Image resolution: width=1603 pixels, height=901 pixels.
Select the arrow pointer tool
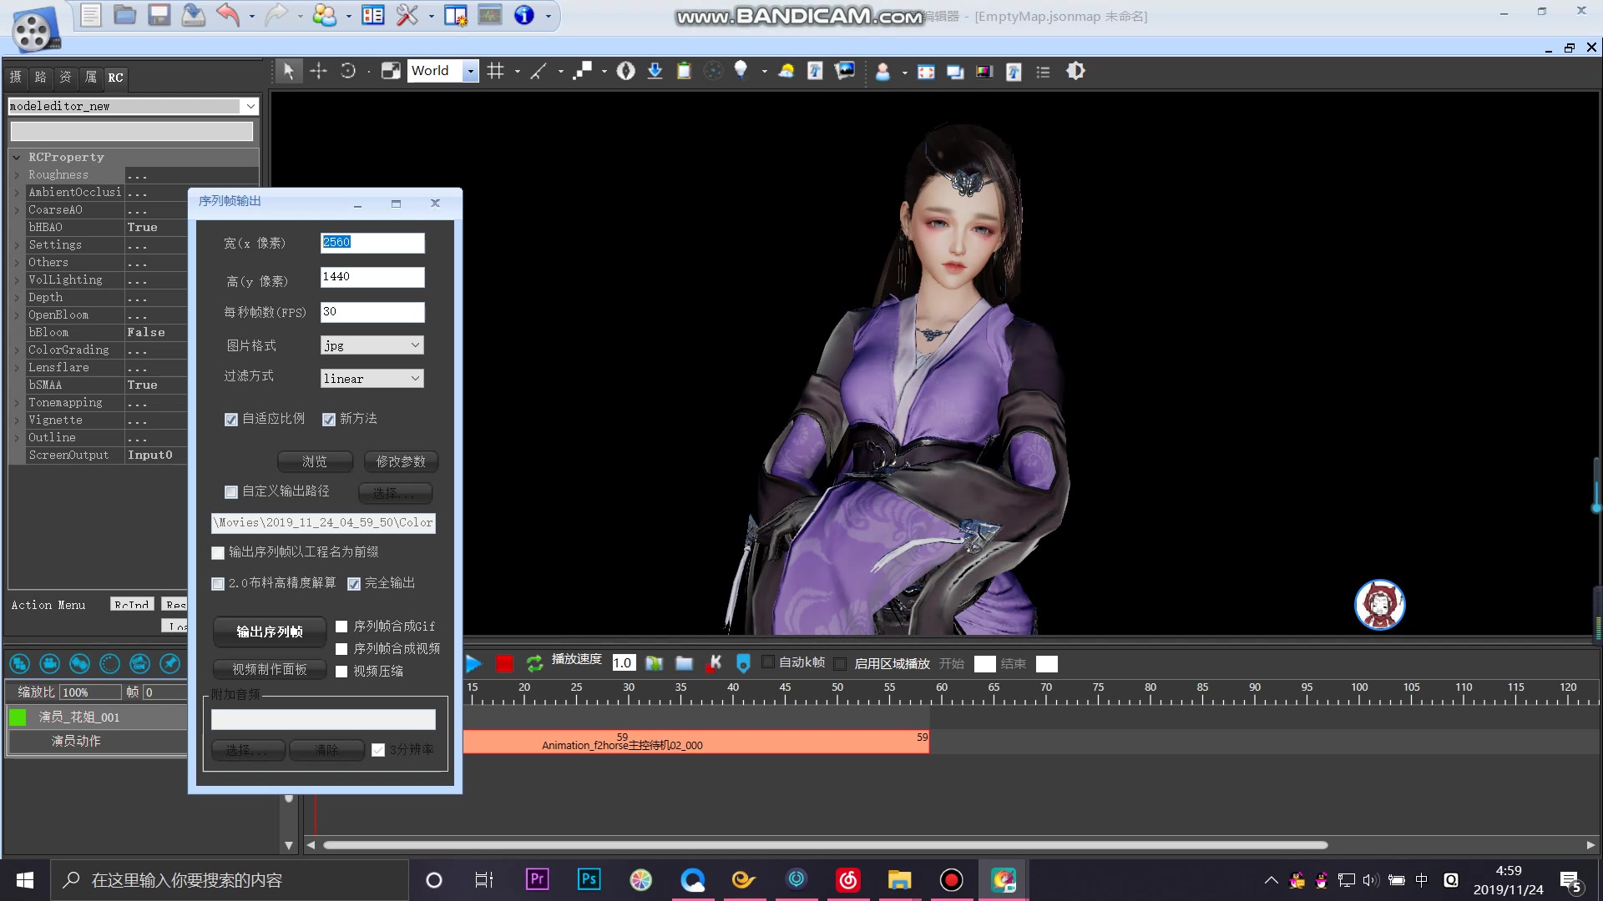[288, 71]
